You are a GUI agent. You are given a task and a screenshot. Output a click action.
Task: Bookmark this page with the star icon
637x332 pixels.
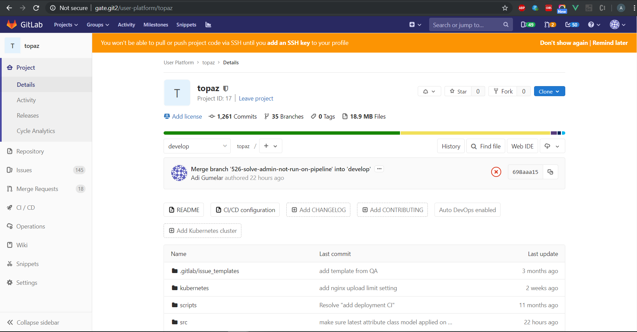pos(505,8)
